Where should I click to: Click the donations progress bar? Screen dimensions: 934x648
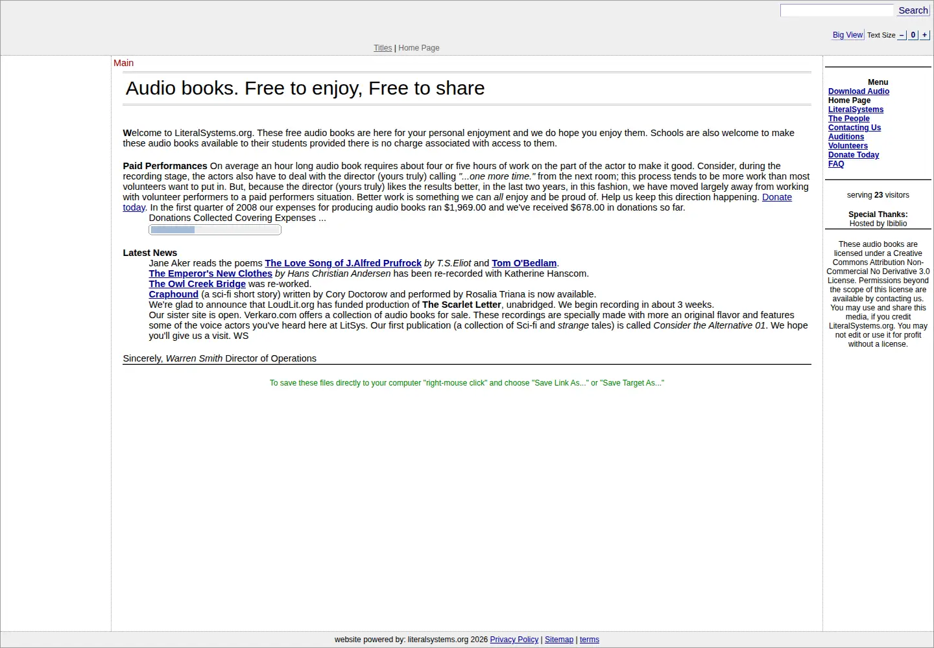(x=215, y=229)
